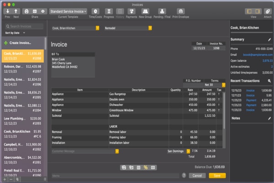Open the customer email link

pyautogui.click(x=258, y=55)
